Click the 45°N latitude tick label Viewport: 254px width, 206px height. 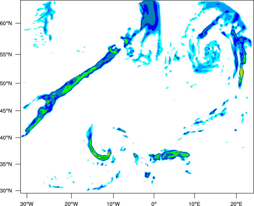click(6, 111)
